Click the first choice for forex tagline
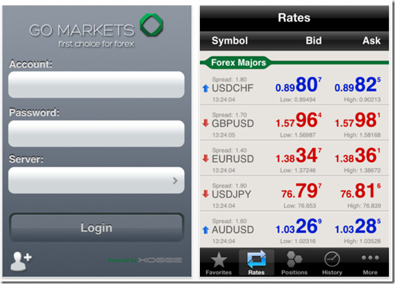Image resolution: width=395 pixels, height=284 pixels. point(96,44)
